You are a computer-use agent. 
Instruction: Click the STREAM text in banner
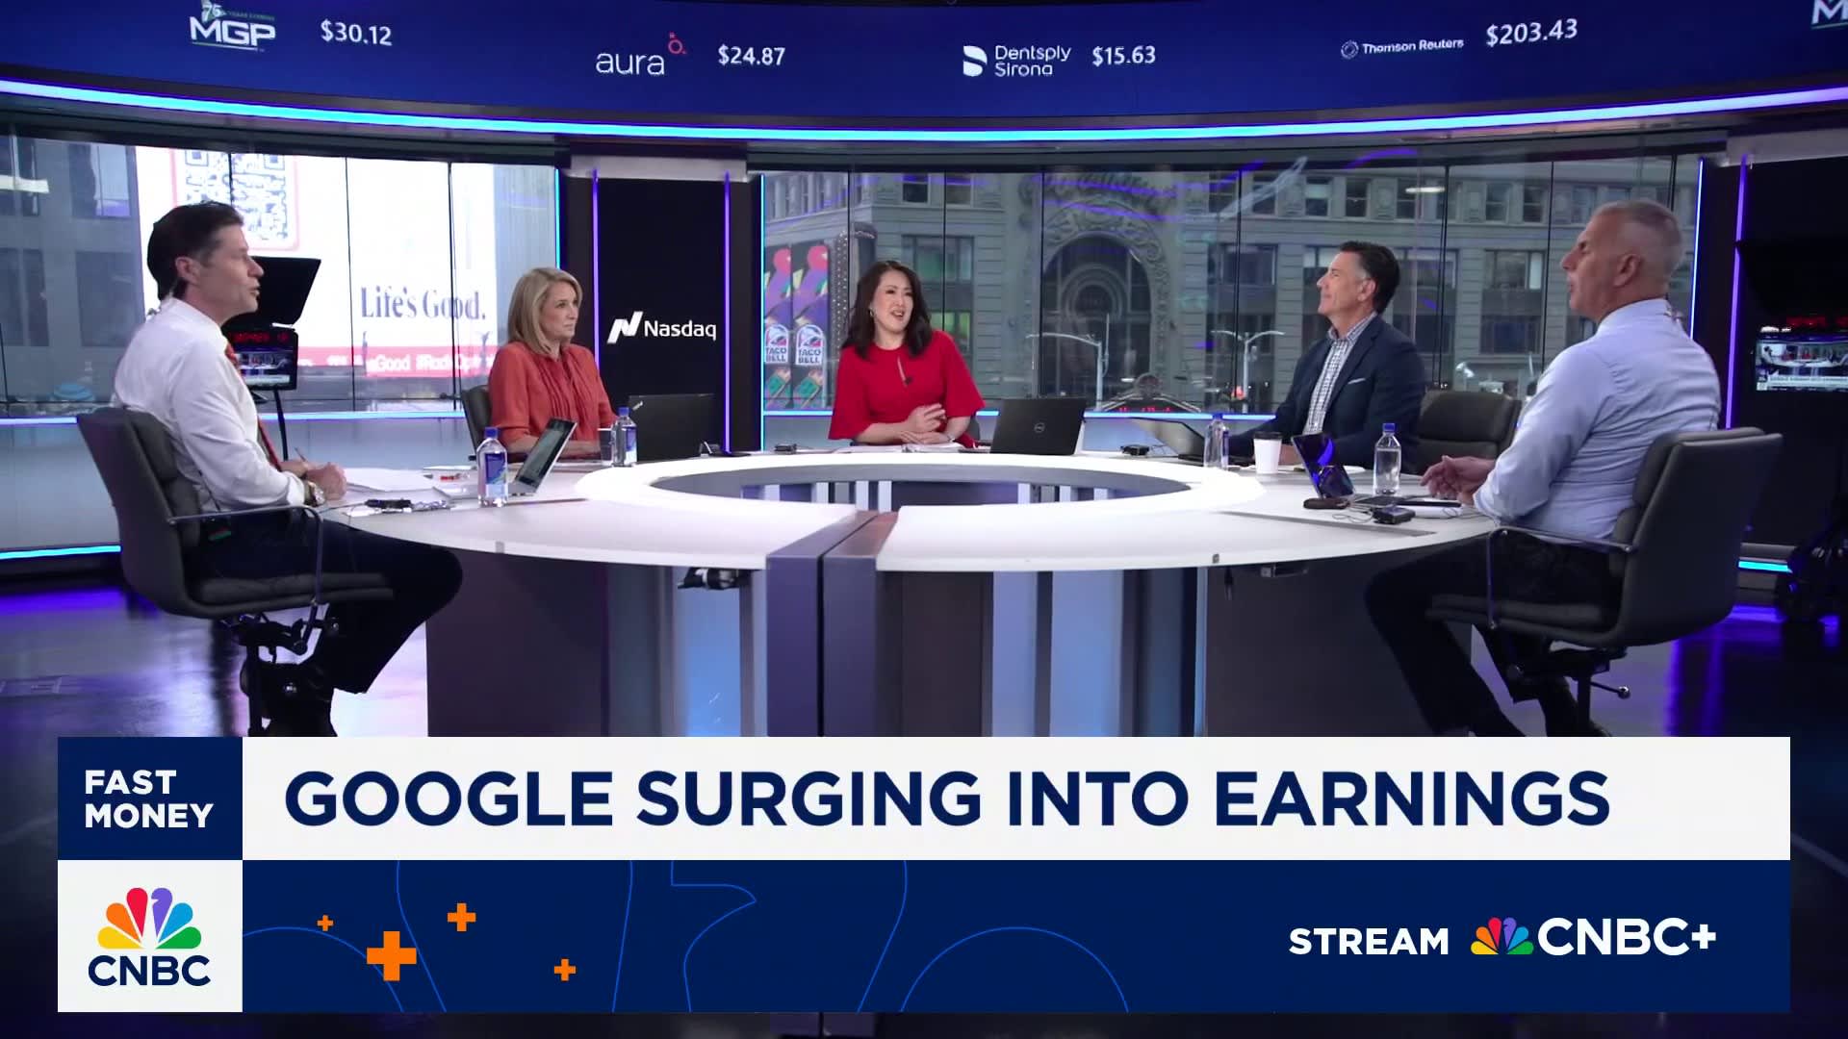pos(1369,941)
